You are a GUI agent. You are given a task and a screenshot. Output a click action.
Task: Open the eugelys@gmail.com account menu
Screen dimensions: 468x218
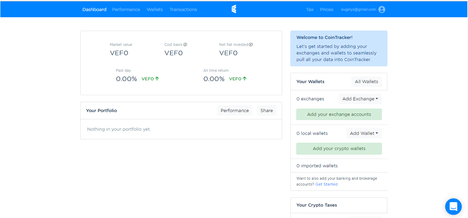point(358,10)
